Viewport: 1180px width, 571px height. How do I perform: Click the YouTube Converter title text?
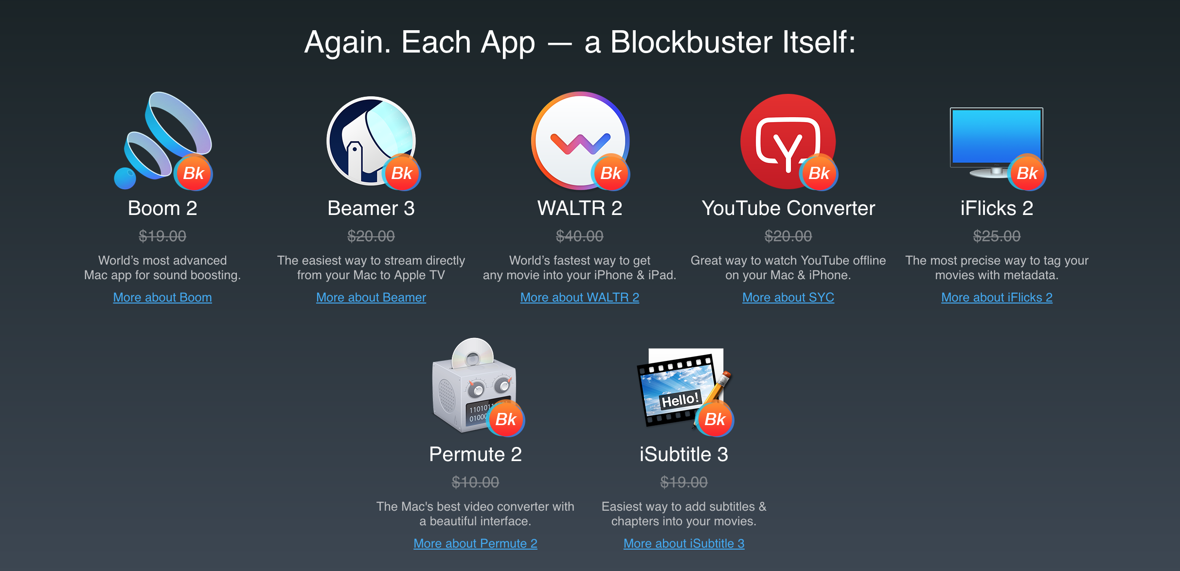coord(788,208)
